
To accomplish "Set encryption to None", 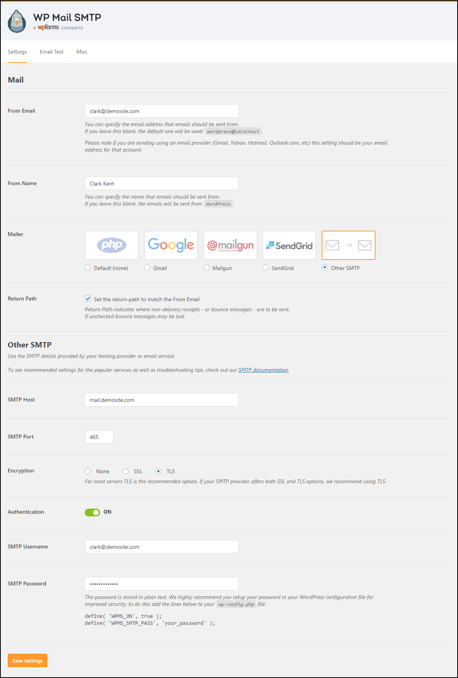I will pyautogui.click(x=88, y=471).
